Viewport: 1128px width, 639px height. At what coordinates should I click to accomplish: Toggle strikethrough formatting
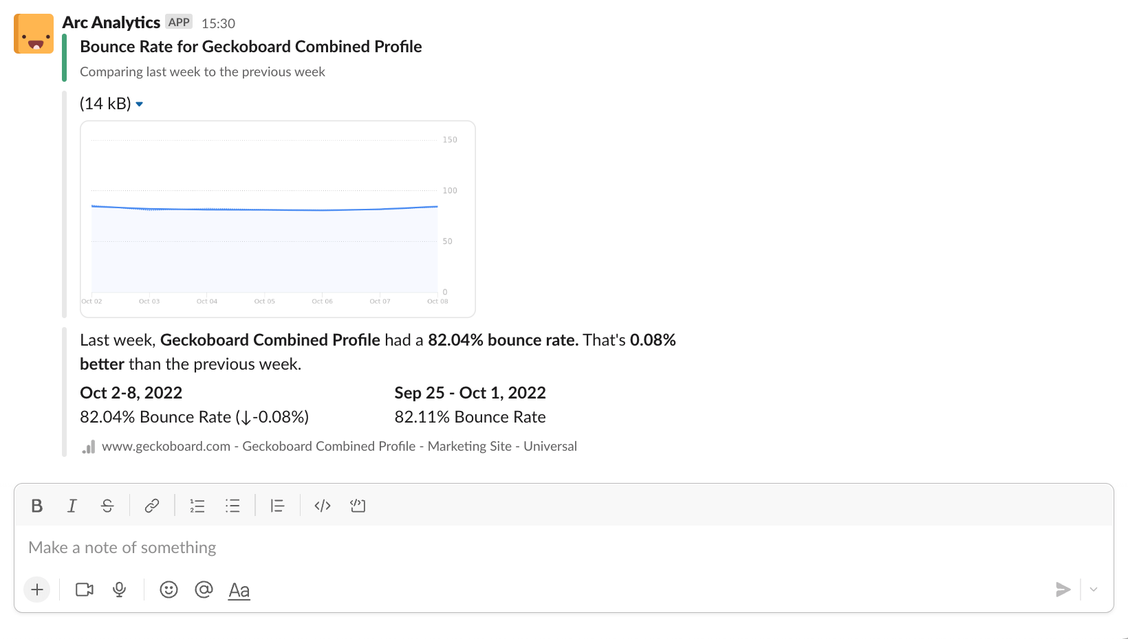coord(107,506)
